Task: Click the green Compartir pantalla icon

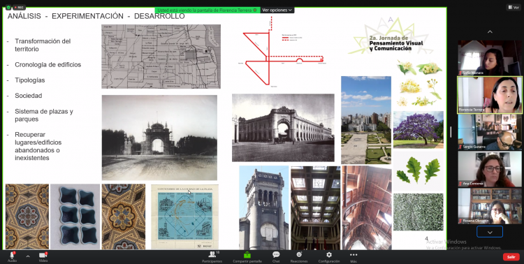Action: (x=247, y=255)
